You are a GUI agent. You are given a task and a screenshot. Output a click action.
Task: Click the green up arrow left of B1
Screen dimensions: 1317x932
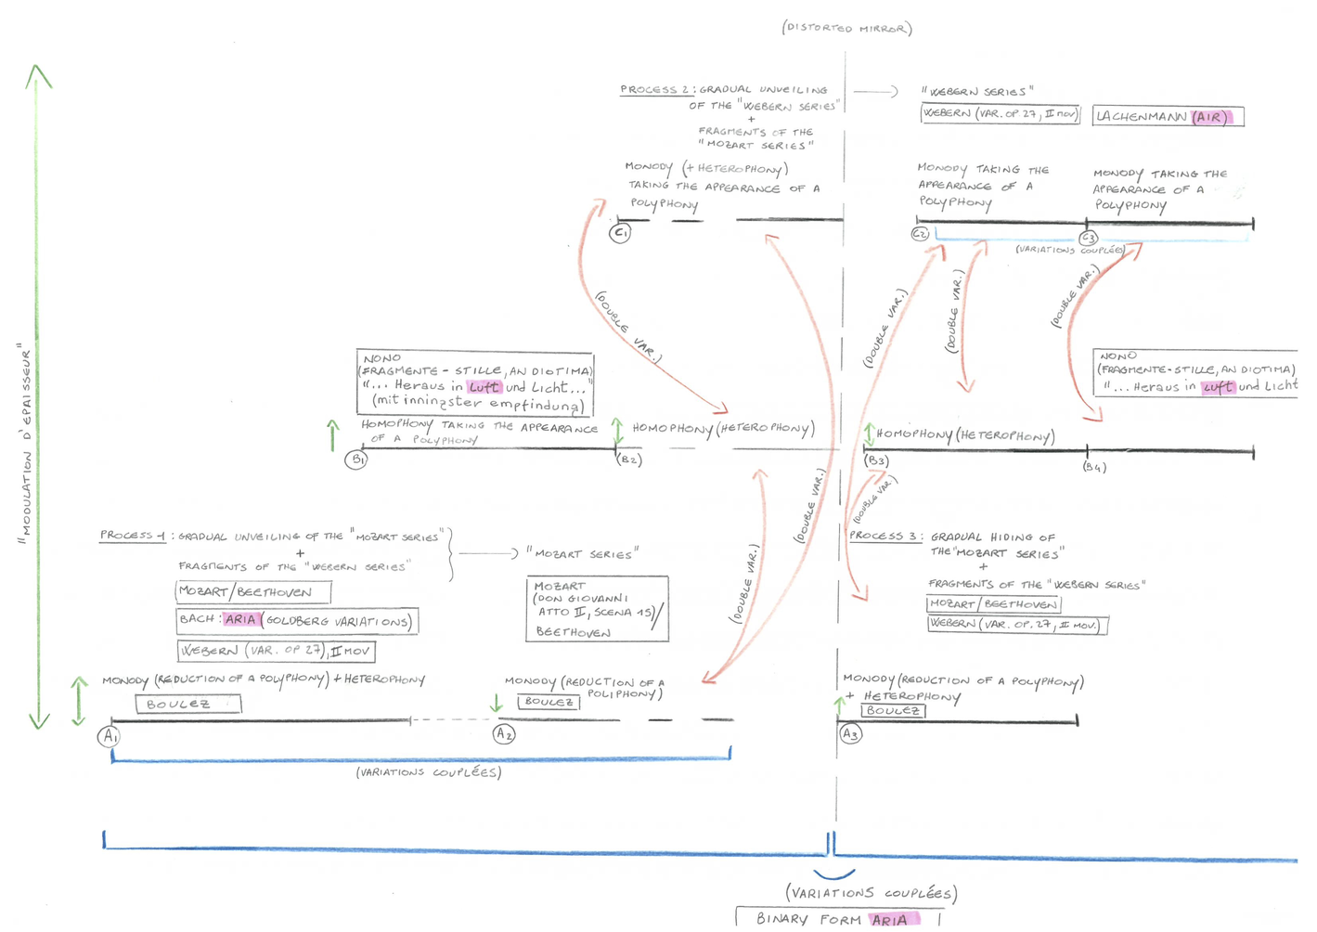[x=333, y=434]
